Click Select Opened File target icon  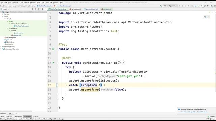click(x=32, y=9)
